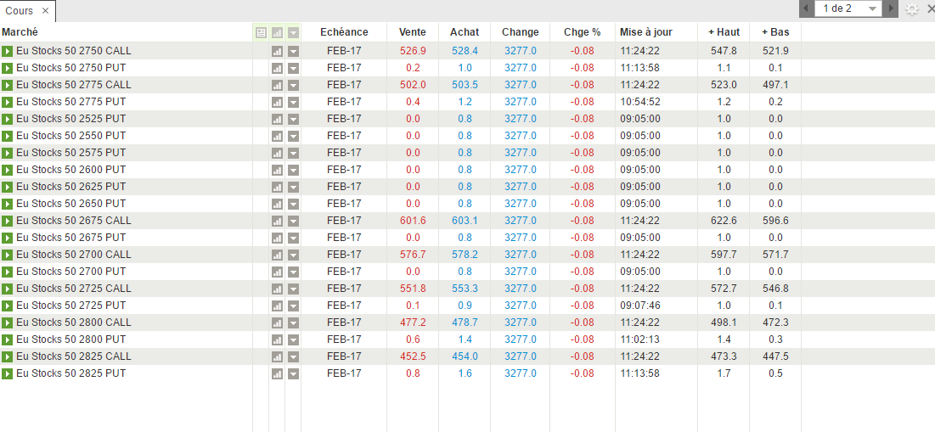Open the '1 de 2' page dropdown
This screenshot has height=432, width=935.
coord(848,8)
